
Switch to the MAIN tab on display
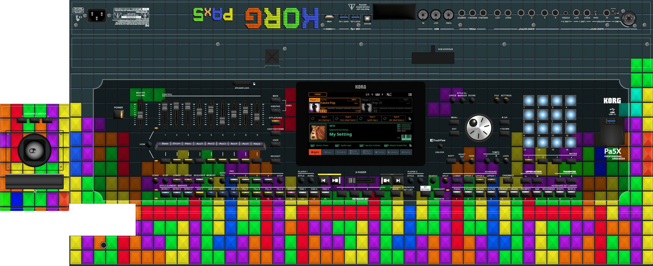315,152
